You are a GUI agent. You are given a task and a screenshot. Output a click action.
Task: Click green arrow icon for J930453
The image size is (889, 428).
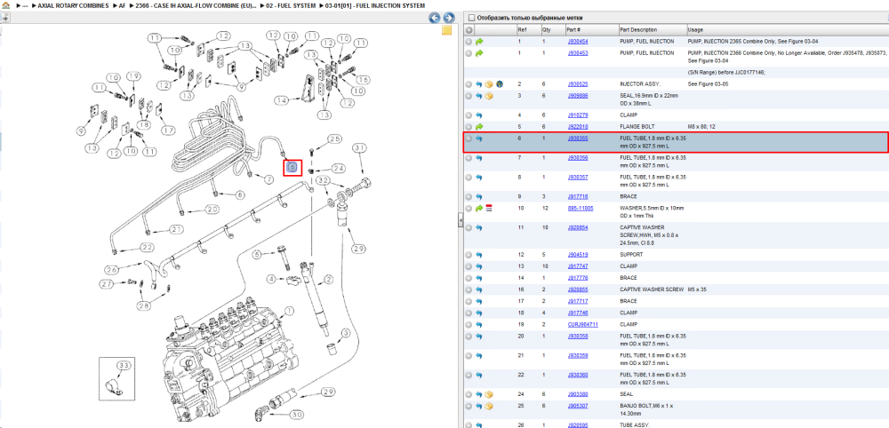[x=479, y=53]
